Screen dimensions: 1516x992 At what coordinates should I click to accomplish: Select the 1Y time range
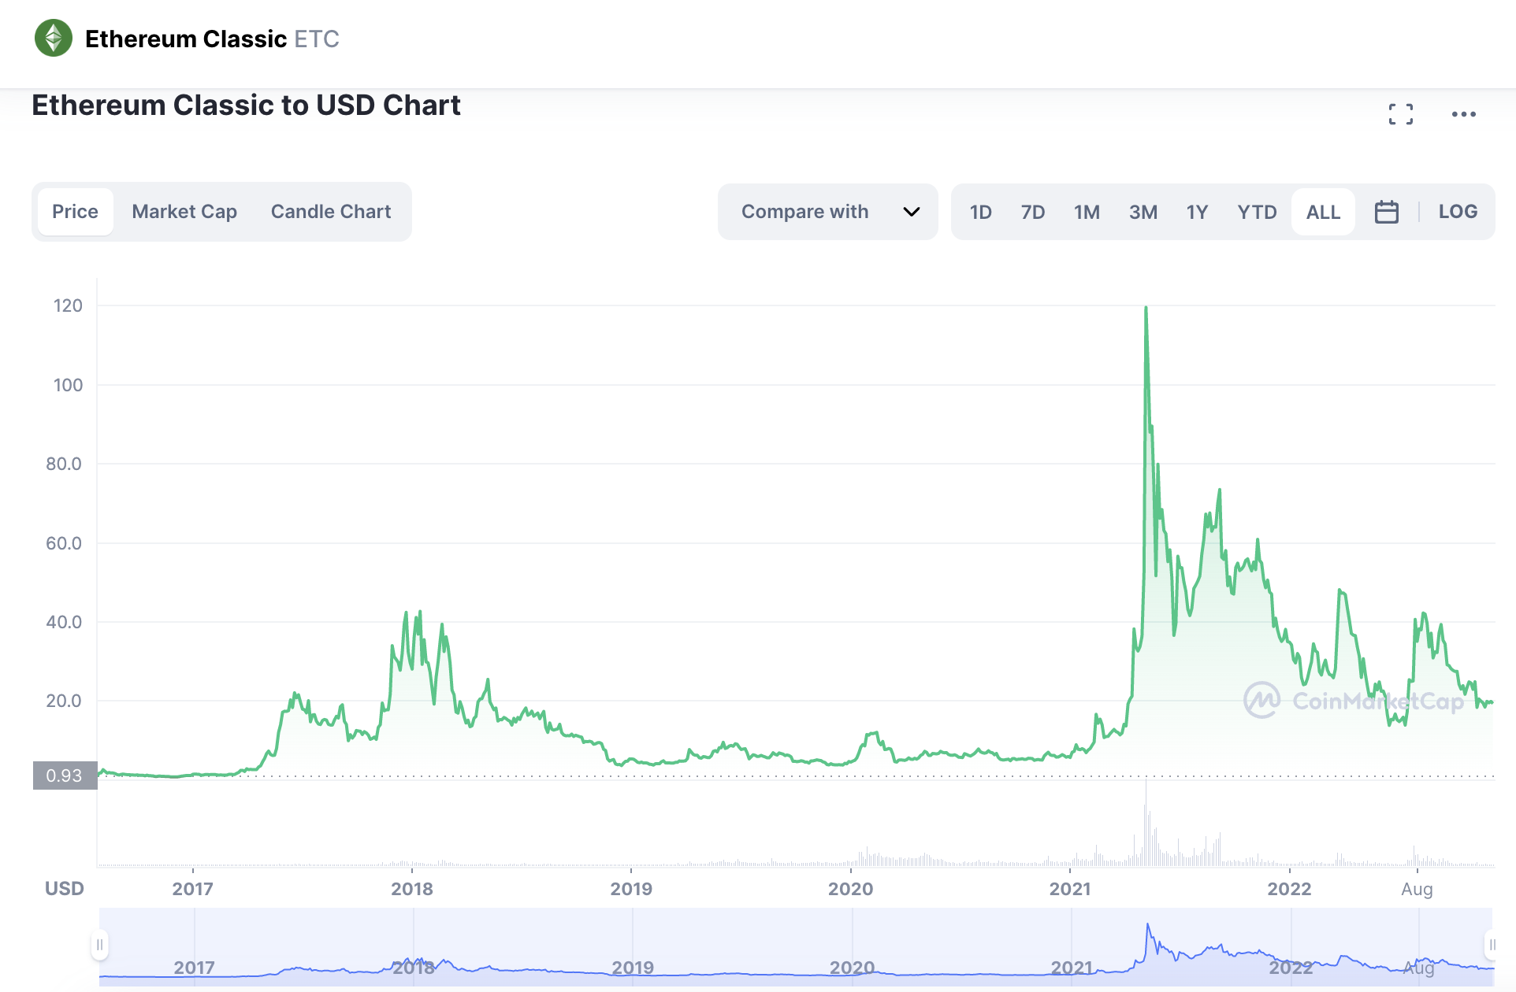pyautogui.click(x=1196, y=212)
